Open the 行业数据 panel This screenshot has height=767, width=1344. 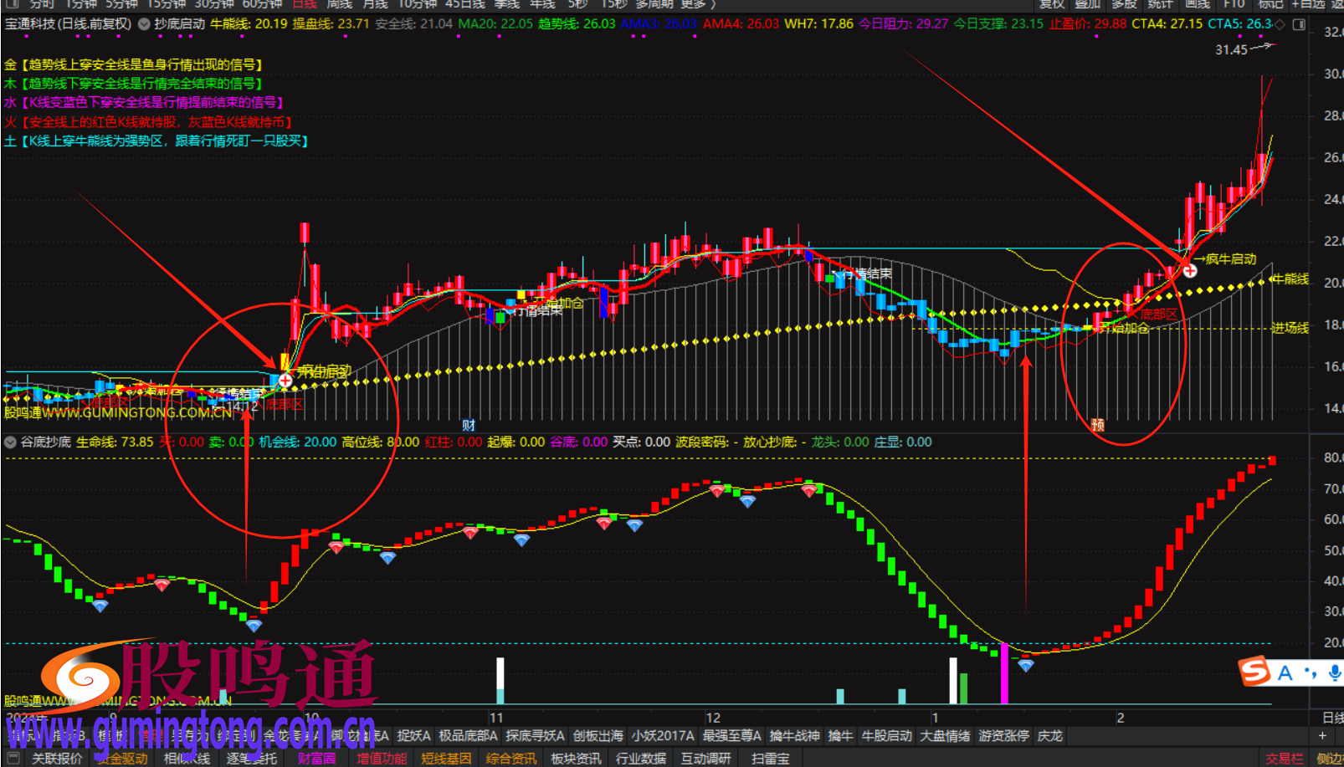[640, 758]
